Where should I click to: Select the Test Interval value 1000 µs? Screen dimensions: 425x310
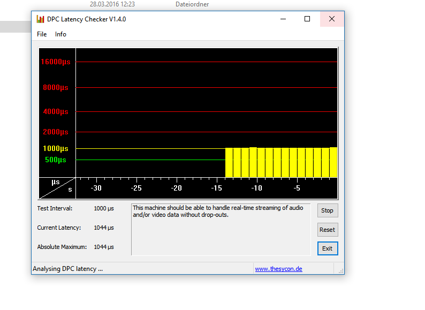point(104,209)
